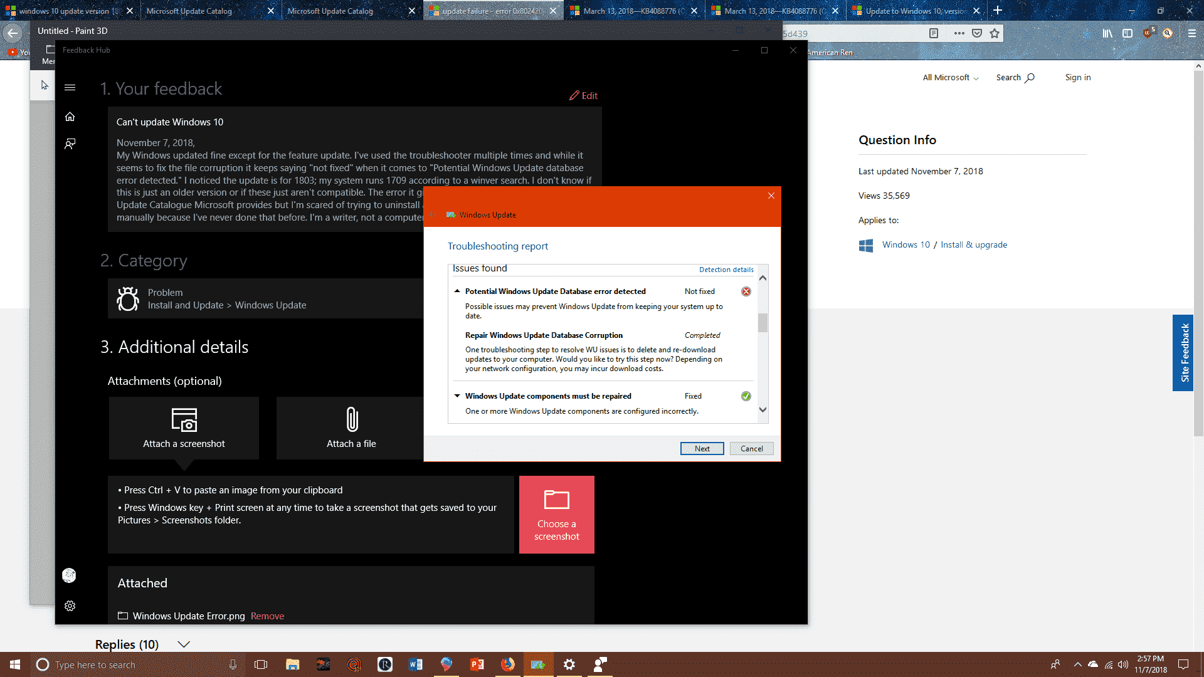Click the green Fixed check status icon
This screenshot has height=677, width=1204.
pos(746,396)
